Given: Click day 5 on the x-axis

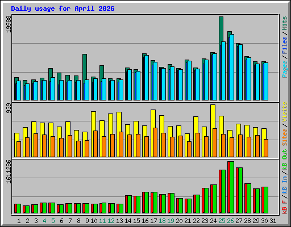Looking at the screenshot, I should pos(53,221).
